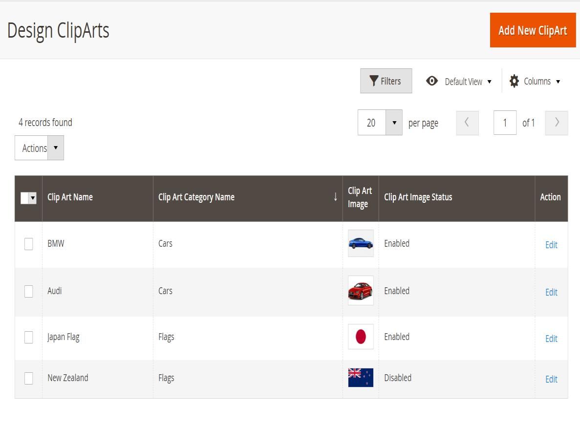Click the eye icon next to Default View
This screenshot has width=580, height=428.
tap(432, 82)
